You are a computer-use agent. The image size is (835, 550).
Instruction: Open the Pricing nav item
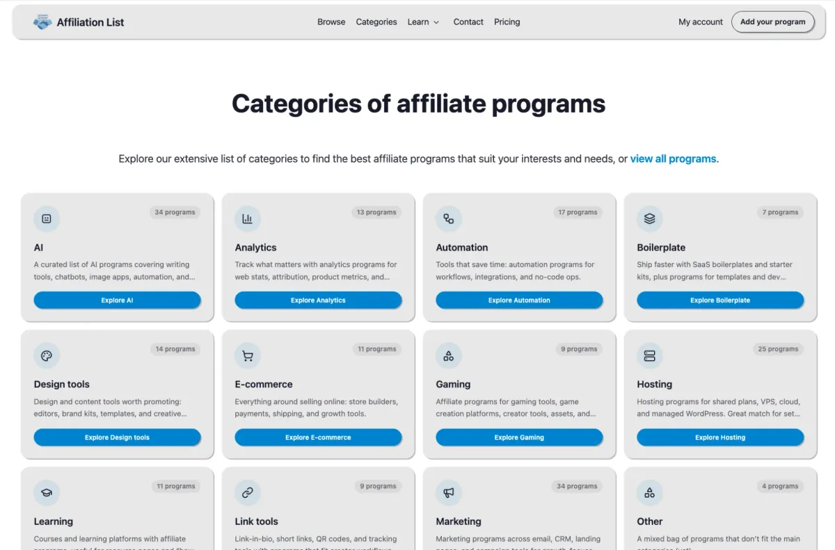coord(507,22)
